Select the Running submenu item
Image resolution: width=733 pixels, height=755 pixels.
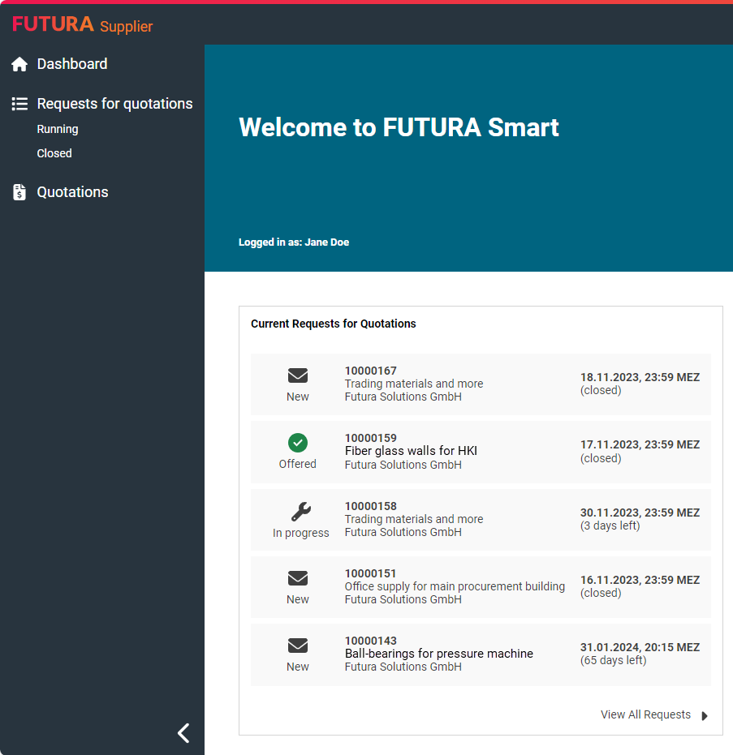pyautogui.click(x=58, y=129)
